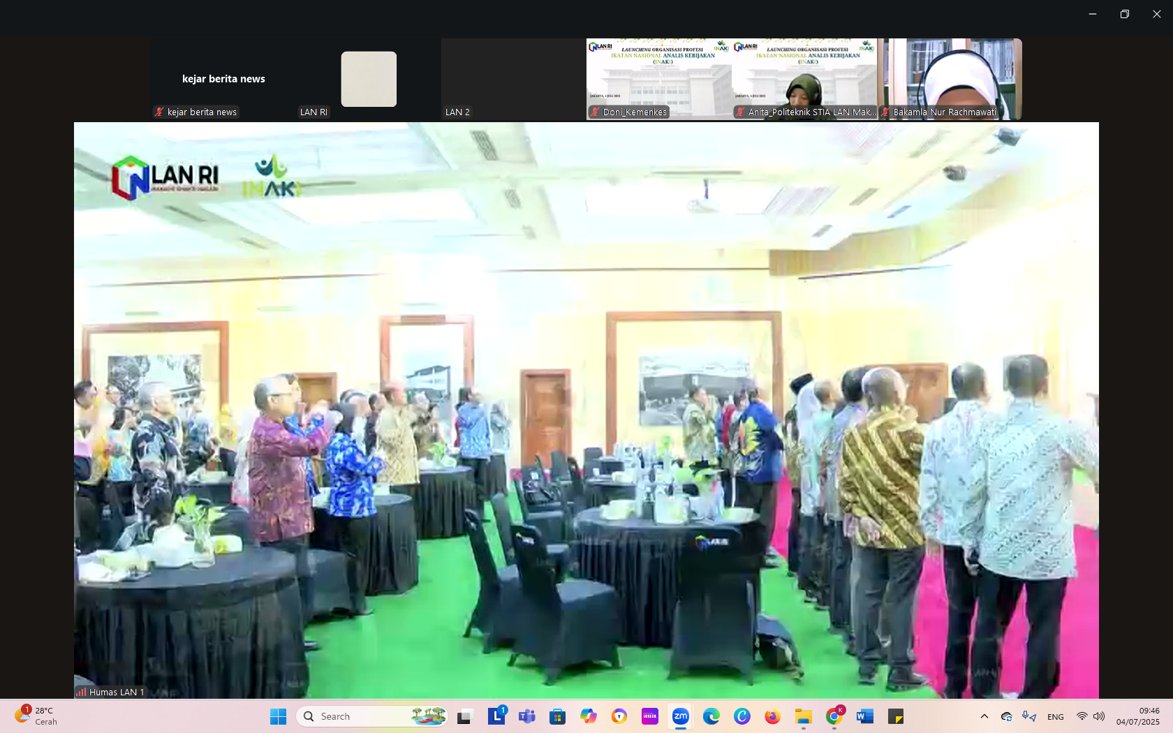
Task: Open File Explorer from the taskbar
Action: coord(803,716)
